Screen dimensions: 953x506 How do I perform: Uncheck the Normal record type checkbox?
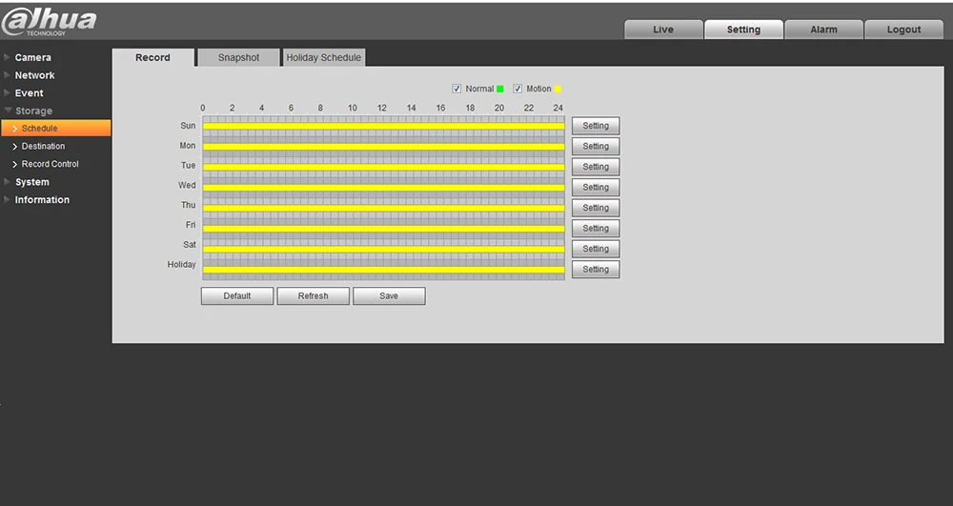457,89
